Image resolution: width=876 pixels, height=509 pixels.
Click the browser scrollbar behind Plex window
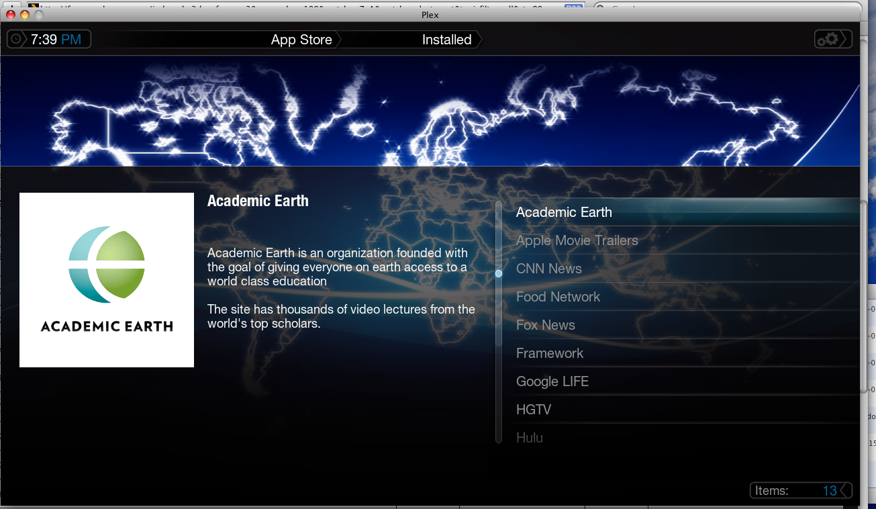(x=865, y=295)
